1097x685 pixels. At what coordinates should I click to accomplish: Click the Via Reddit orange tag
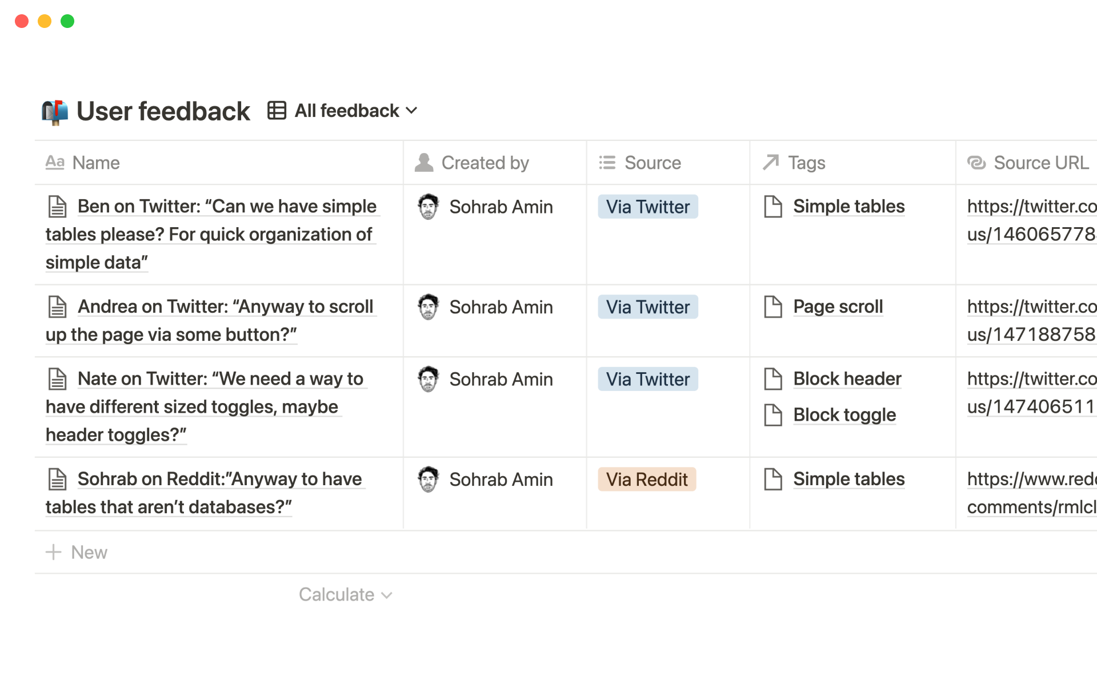click(x=646, y=479)
